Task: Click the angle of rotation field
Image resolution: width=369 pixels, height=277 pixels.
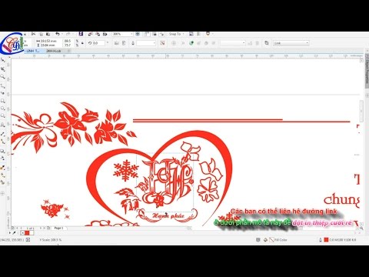Action: tap(98, 43)
